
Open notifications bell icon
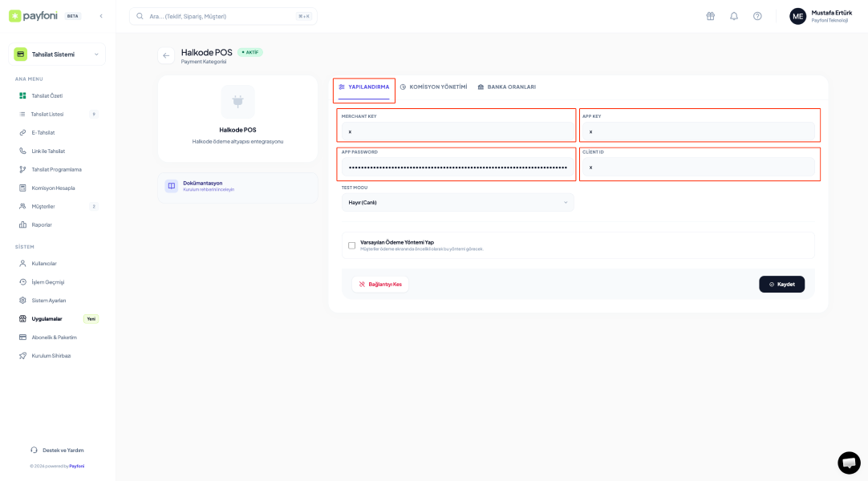(733, 16)
